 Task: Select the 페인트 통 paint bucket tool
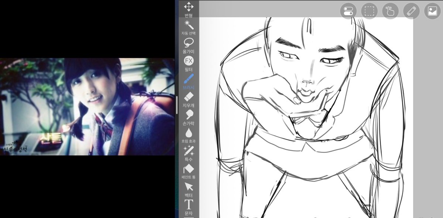click(x=189, y=172)
